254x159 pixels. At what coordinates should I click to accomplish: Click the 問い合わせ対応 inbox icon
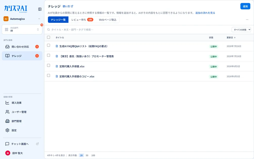pyautogui.click(x=7, y=47)
